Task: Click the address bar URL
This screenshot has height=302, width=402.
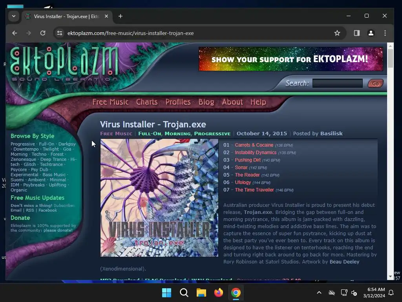Action: [130, 33]
